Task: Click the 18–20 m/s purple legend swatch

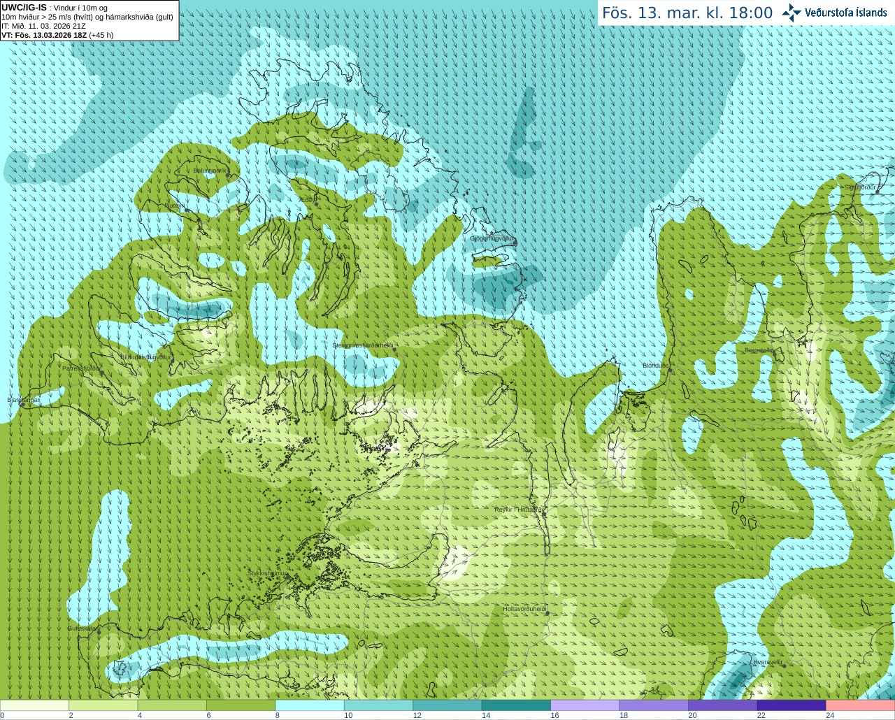Action: pyautogui.click(x=654, y=705)
